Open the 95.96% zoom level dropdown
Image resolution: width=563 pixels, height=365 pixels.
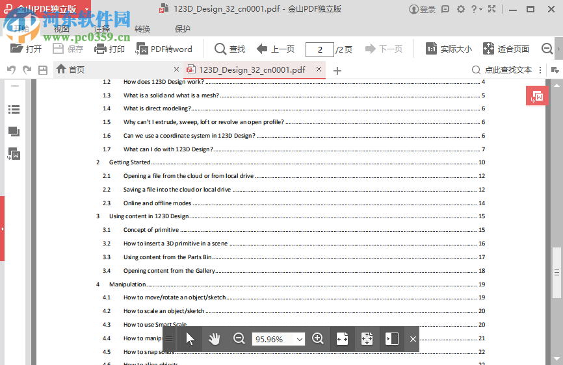pyautogui.click(x=299, y=339)
